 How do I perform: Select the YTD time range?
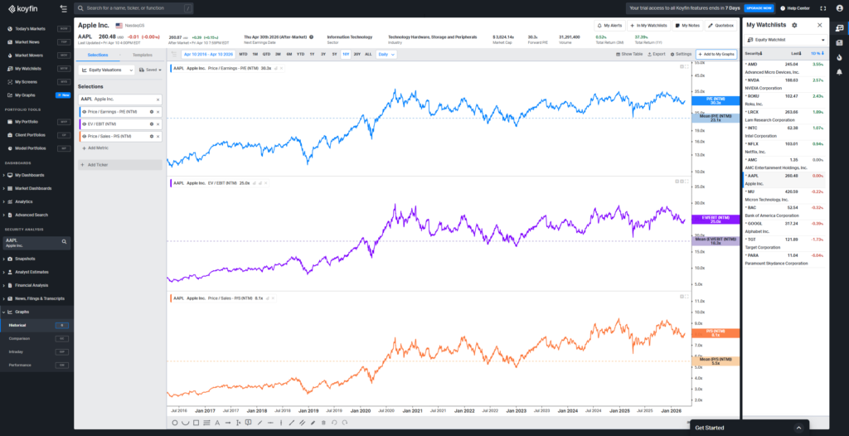click(x=300, y=54)
